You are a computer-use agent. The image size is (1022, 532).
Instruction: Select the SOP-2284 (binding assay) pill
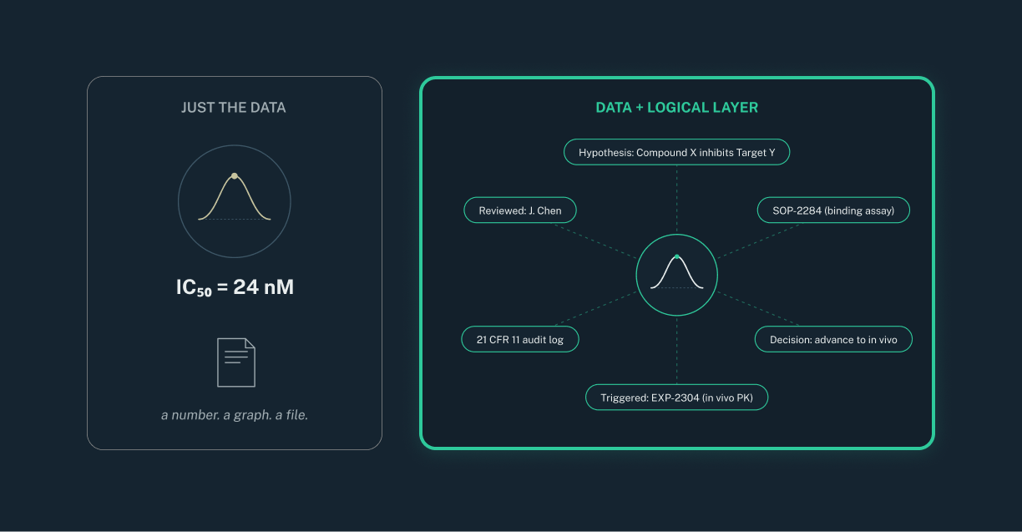(833, 210)
